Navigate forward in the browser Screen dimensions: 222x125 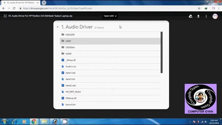tap(9, 8)
